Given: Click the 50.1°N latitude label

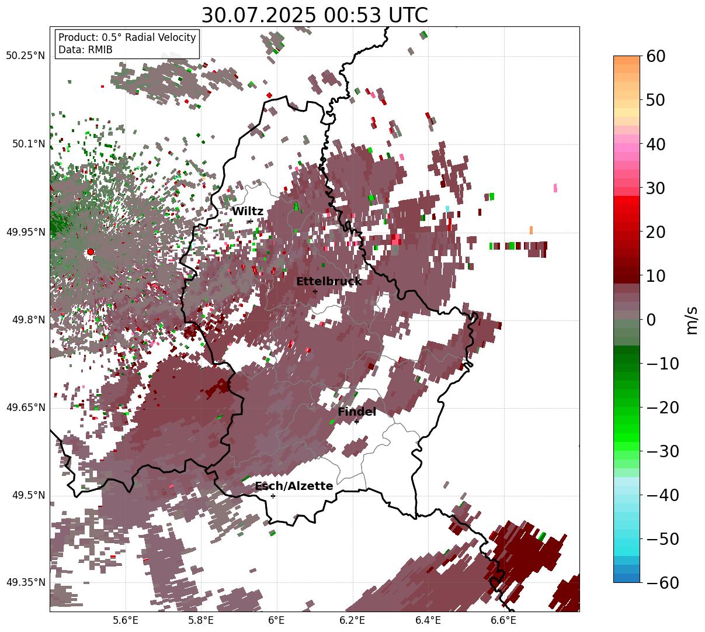Looking at the screenshot, I should pyautogui.click(x=29, y=144).
